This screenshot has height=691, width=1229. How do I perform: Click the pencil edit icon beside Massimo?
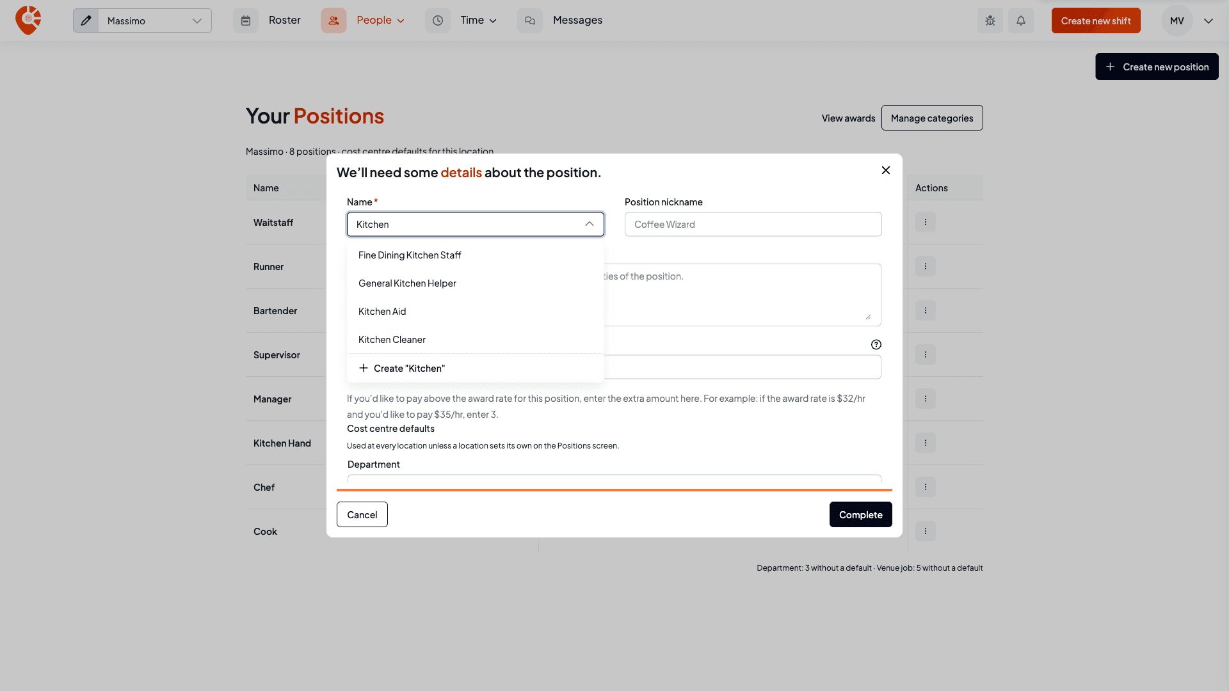point(86,20)
